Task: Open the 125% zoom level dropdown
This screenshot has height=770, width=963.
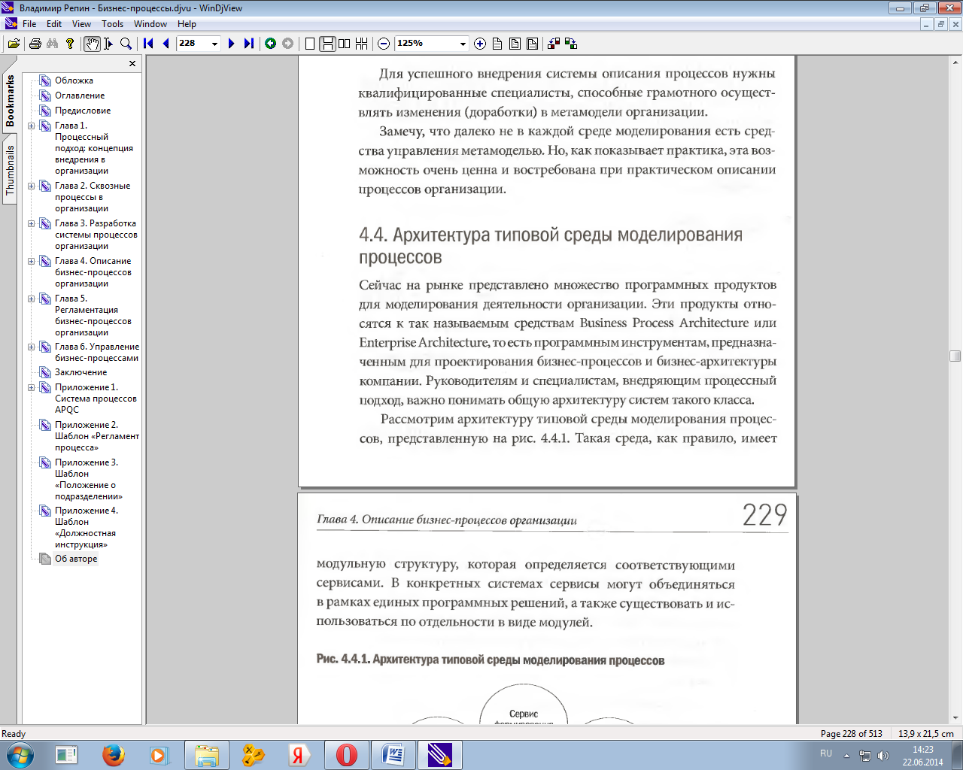Action: click(x=463, y=44)
